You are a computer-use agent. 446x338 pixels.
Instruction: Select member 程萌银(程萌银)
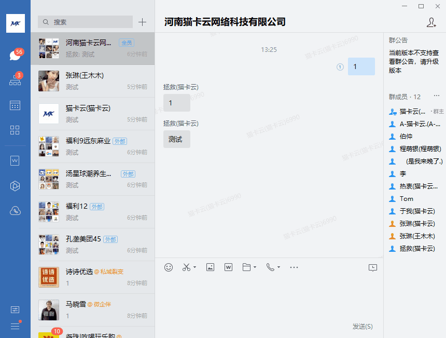416,149
